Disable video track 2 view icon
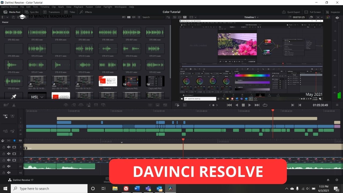This screenshot has height=193, width=343. tap(14, 154)
